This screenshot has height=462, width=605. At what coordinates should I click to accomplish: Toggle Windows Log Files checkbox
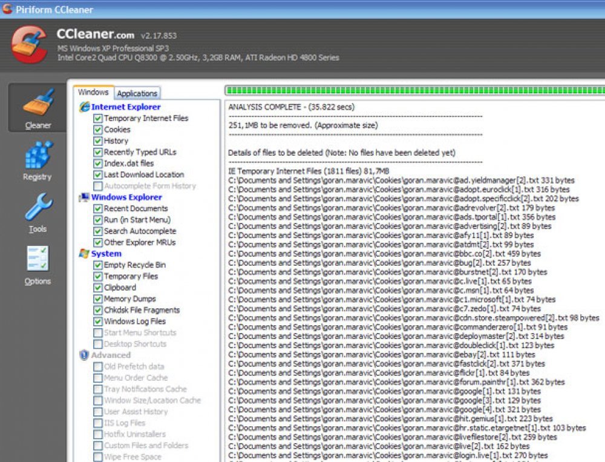[98, 322]
